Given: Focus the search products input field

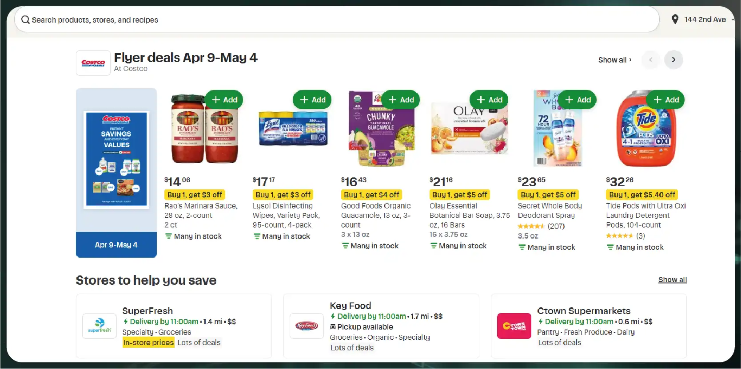Looking at the screenshot, I should [338, 20].
